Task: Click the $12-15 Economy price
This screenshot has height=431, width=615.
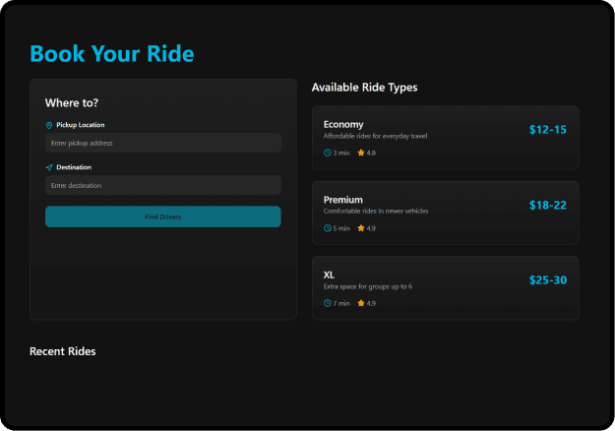Action: (x=547, y=130)
